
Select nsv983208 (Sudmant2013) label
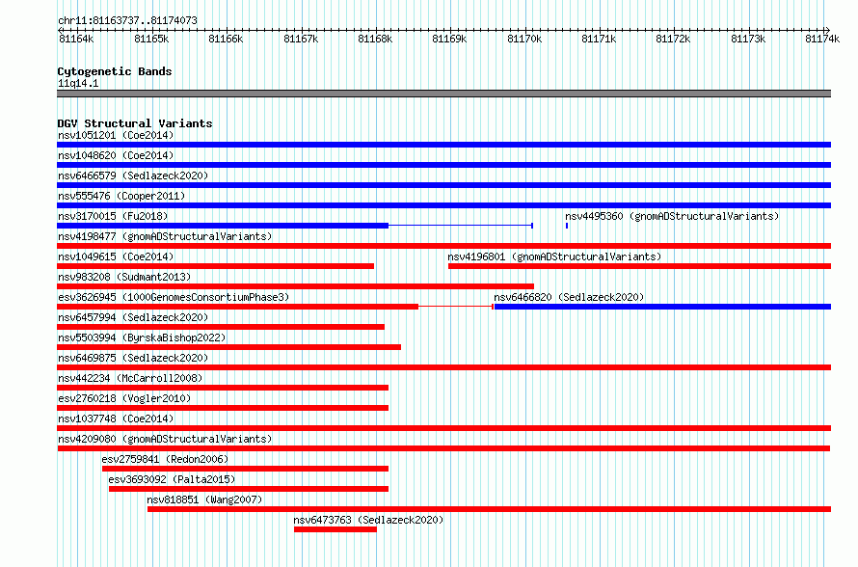(x=124, y=277)
